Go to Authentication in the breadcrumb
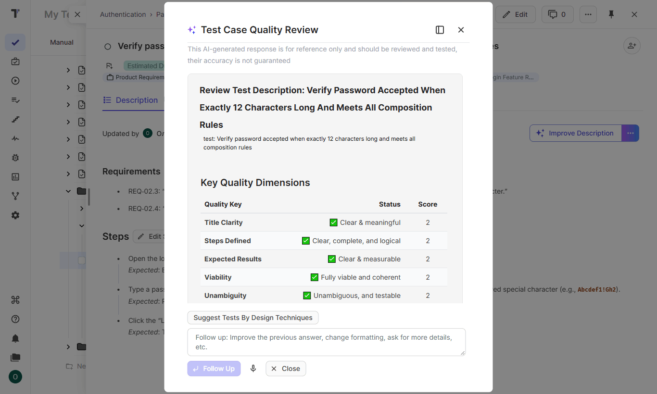The height and width of the screenshot is (394, 657). [123, 14]
